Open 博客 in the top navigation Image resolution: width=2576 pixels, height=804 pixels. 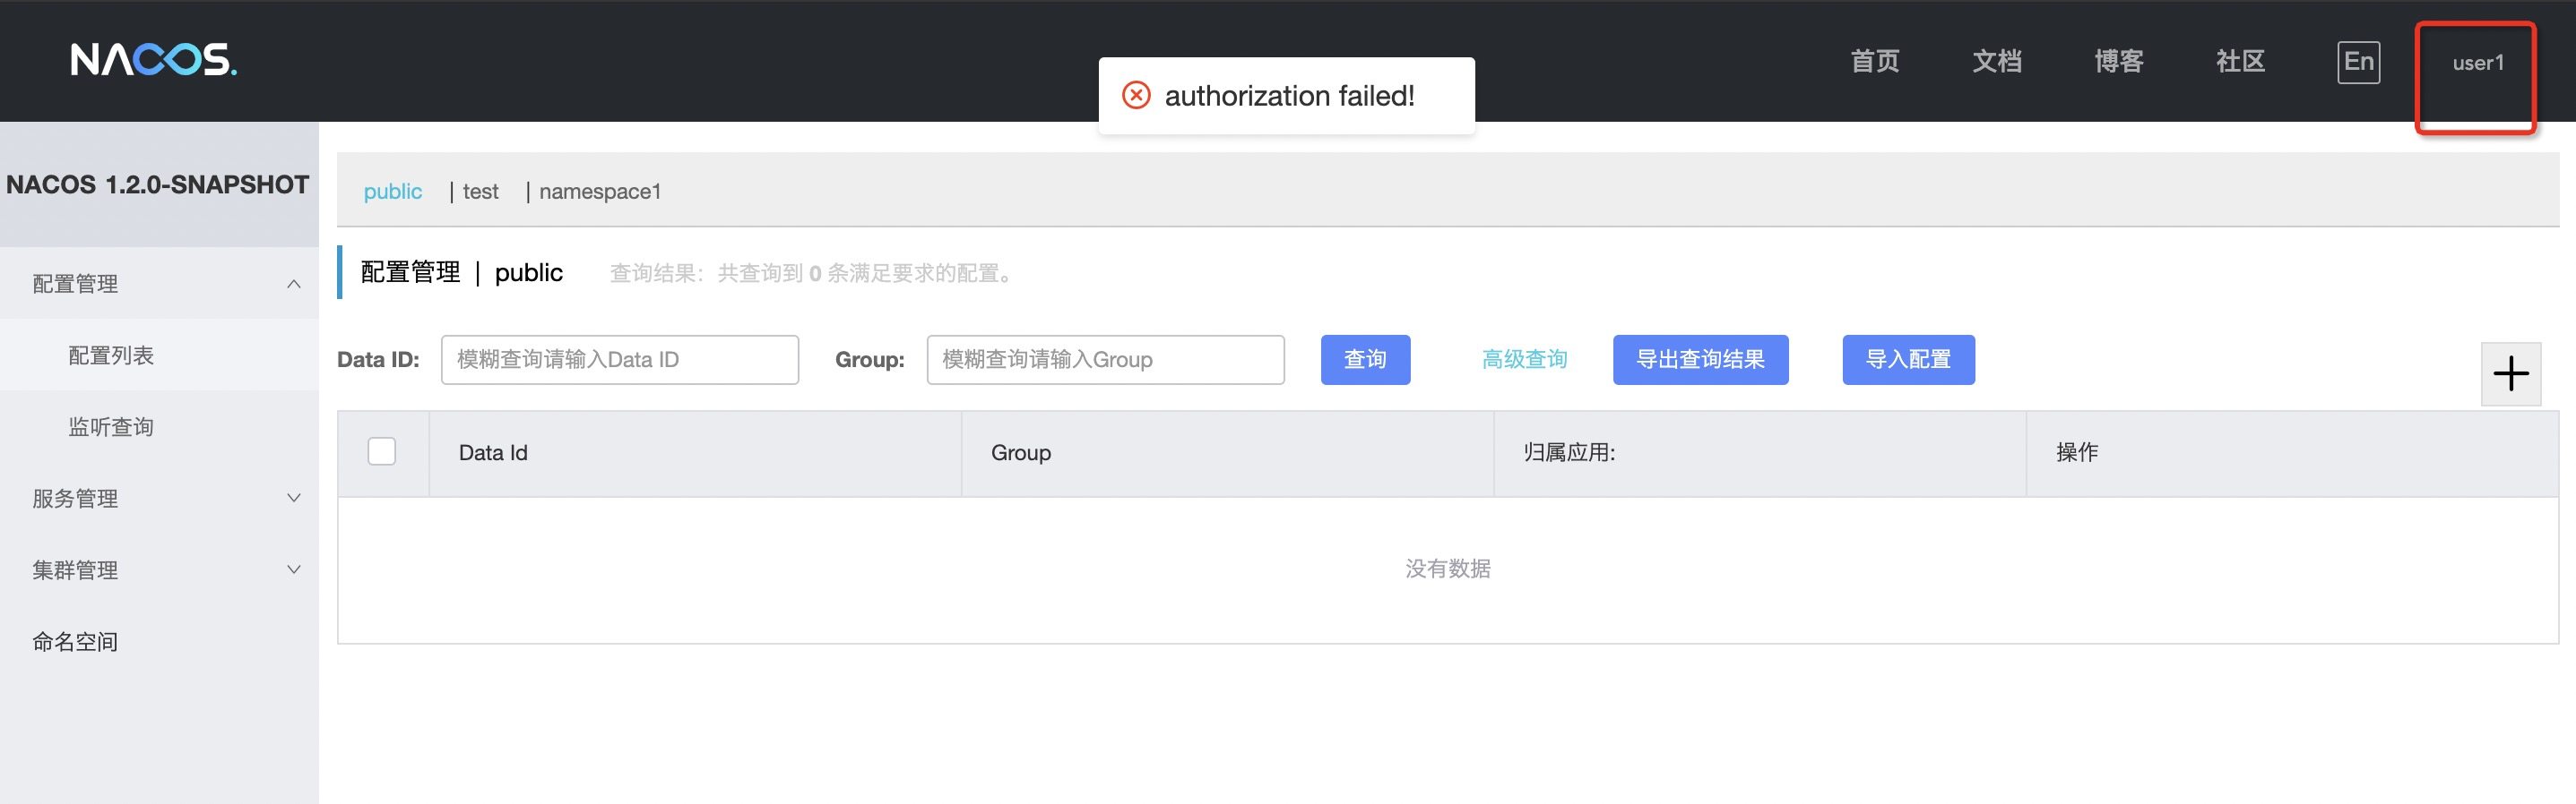[x=2118, y=61]
